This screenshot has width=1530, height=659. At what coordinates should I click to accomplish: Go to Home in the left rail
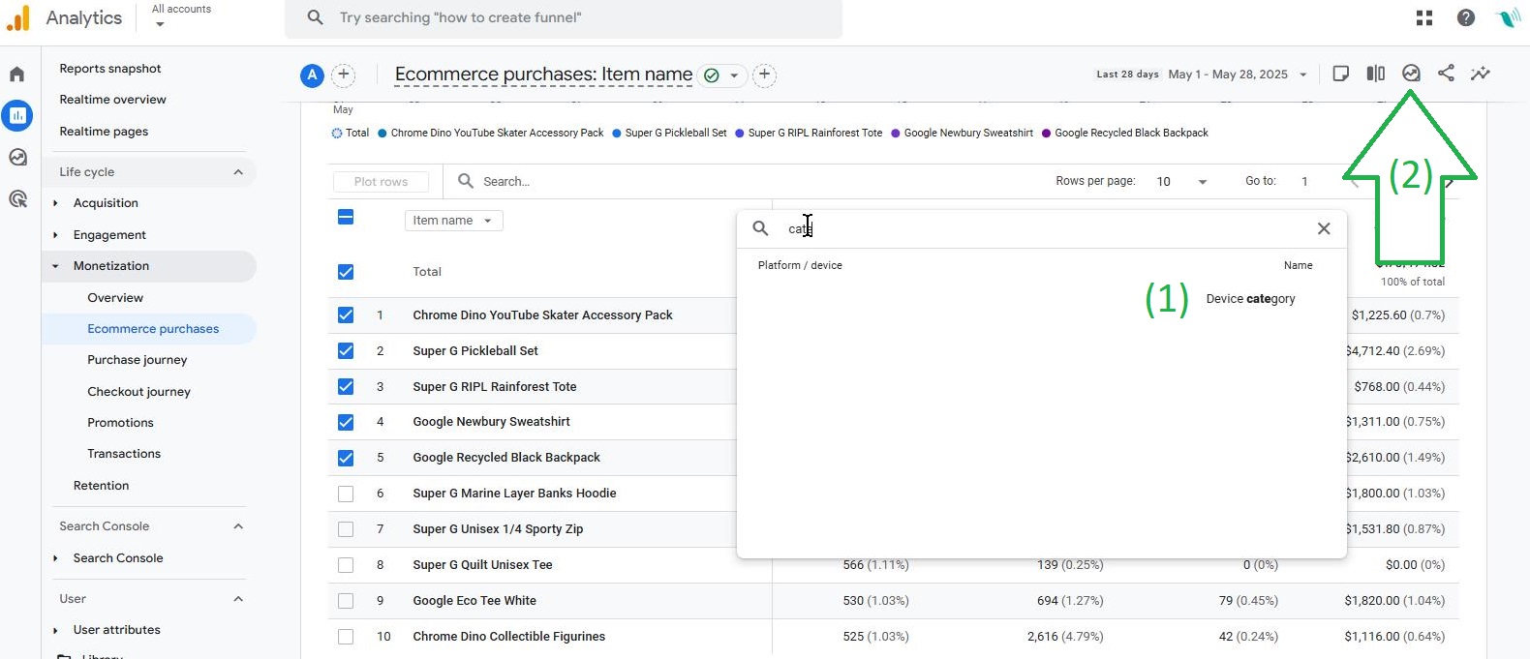tap(17, 75)
